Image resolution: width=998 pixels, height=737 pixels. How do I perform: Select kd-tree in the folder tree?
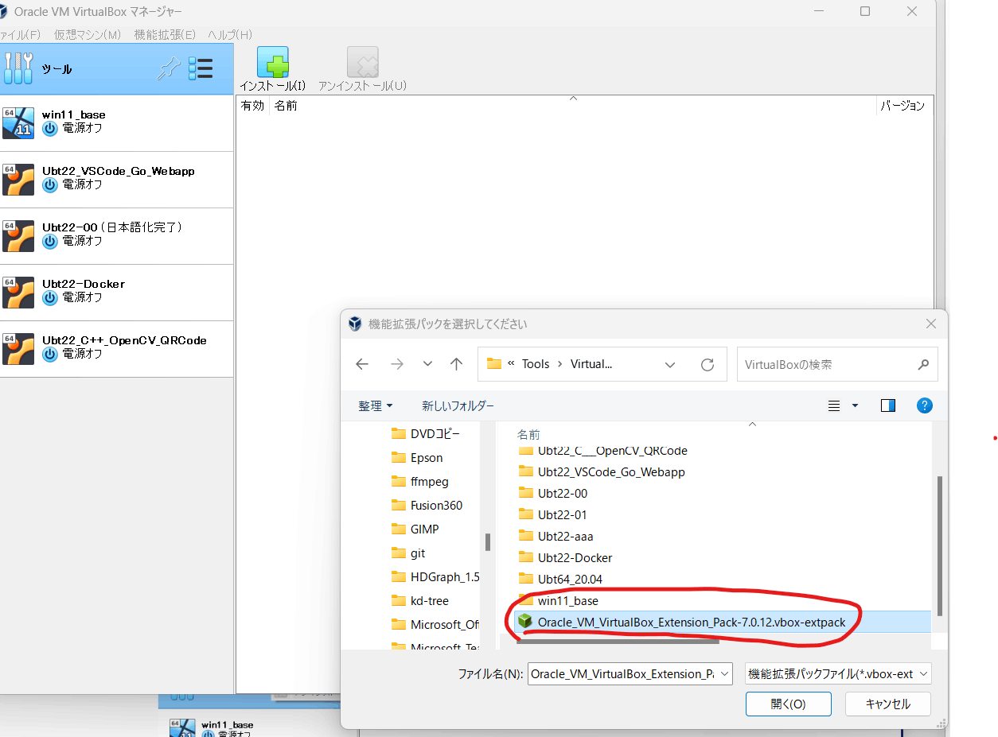[x=430, y=601]
